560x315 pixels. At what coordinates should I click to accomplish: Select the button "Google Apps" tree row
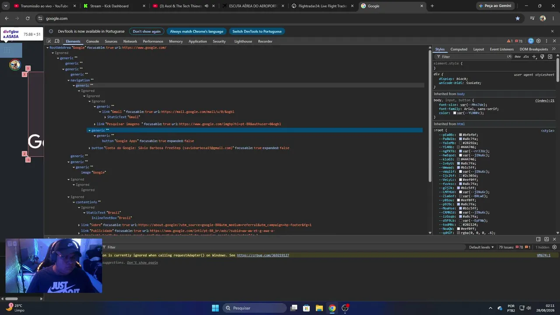coord(148,141)
